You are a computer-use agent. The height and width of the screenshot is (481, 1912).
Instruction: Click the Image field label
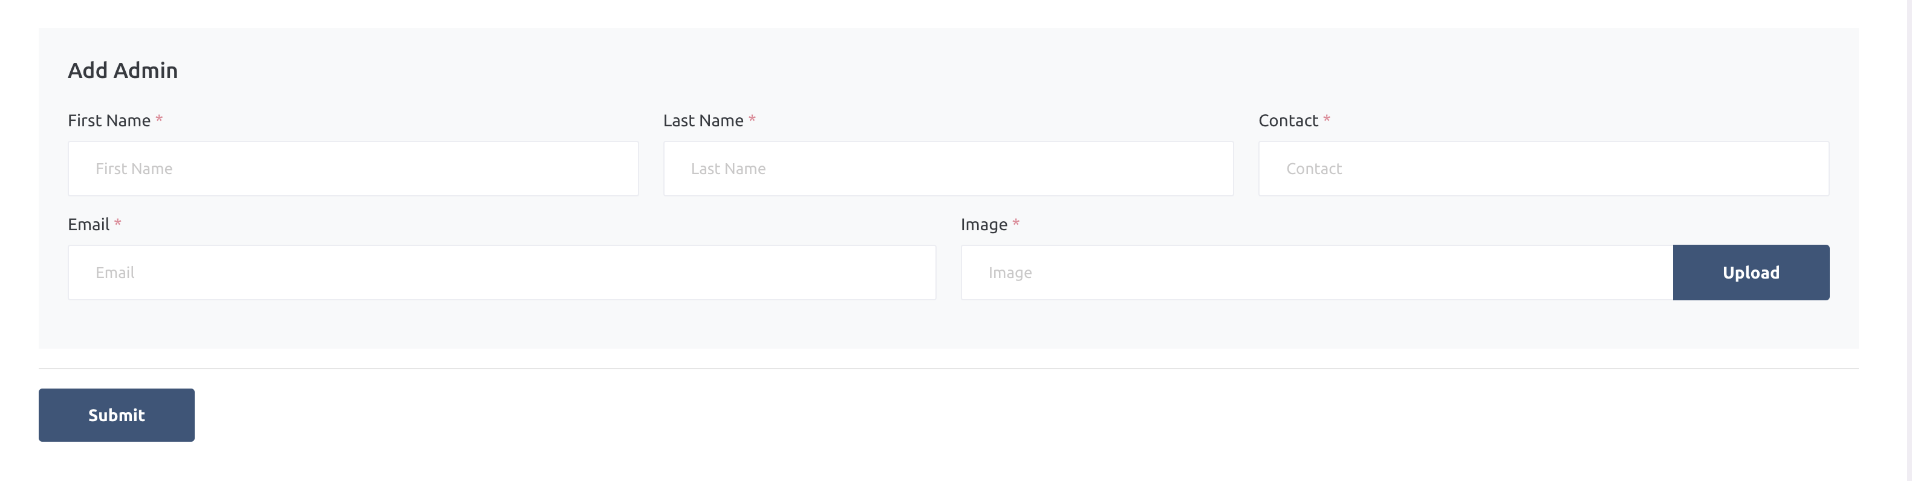[983, 224]
